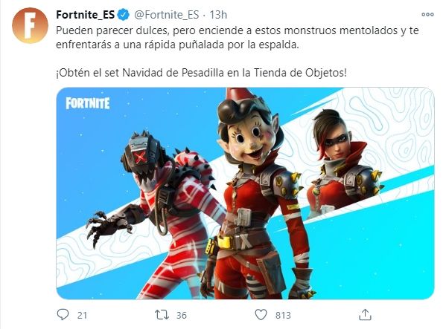446x329 pixels.
Task: Click the Fortnite logo in the image
Action: (88, 103)
